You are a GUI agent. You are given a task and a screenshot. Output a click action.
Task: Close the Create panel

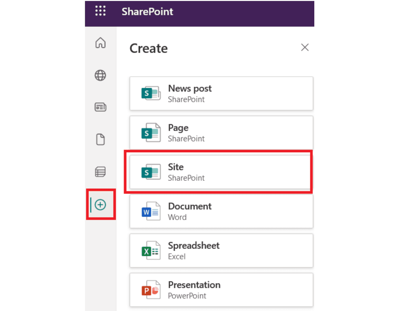(x=305, y=47)
